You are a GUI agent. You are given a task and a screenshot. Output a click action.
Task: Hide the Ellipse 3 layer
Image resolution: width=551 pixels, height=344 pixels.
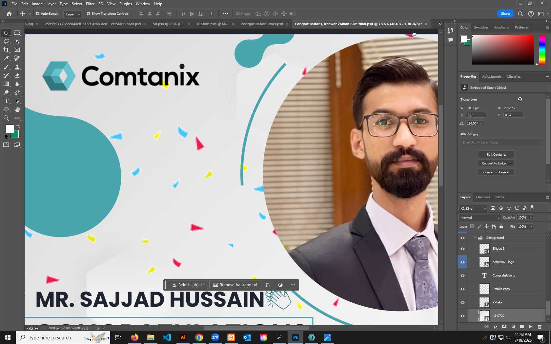tap(462, 249)
